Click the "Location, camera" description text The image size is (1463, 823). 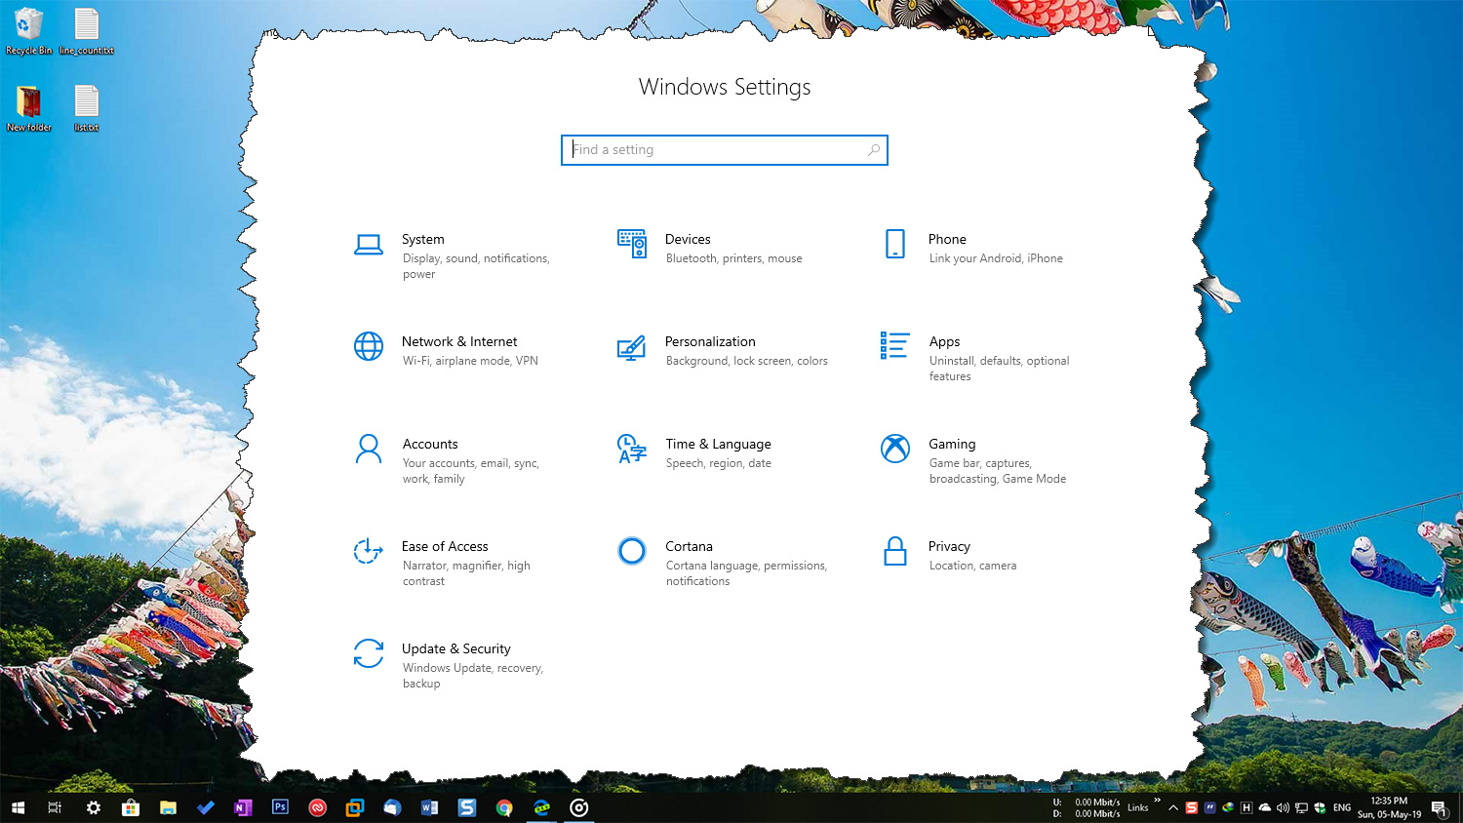972,566
